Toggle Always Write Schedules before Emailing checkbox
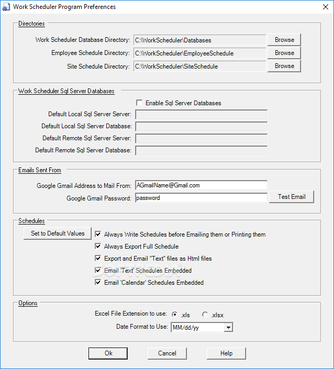 98,234
